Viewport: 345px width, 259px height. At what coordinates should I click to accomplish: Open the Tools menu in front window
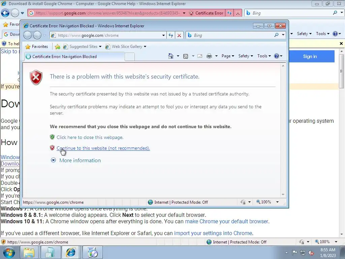(x=264, y=56)
